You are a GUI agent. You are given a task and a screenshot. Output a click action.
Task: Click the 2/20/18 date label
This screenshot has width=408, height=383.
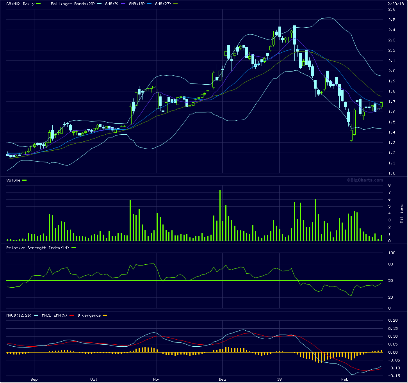(395, 4)
